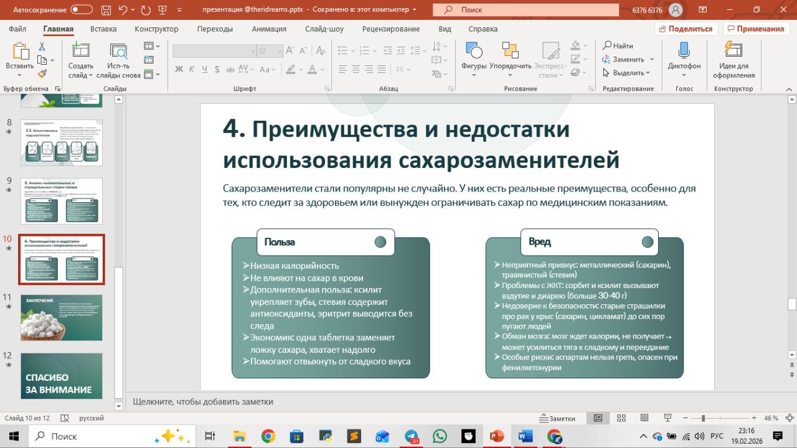This screenshot has height=448, width=797.
Task: Toggle the Автосохранение switch
Action: coord(82,10)
